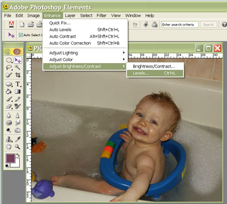Click the Enter search criteria field
The height and width of the screenshot is (204, 227).
tap(180, 24)
